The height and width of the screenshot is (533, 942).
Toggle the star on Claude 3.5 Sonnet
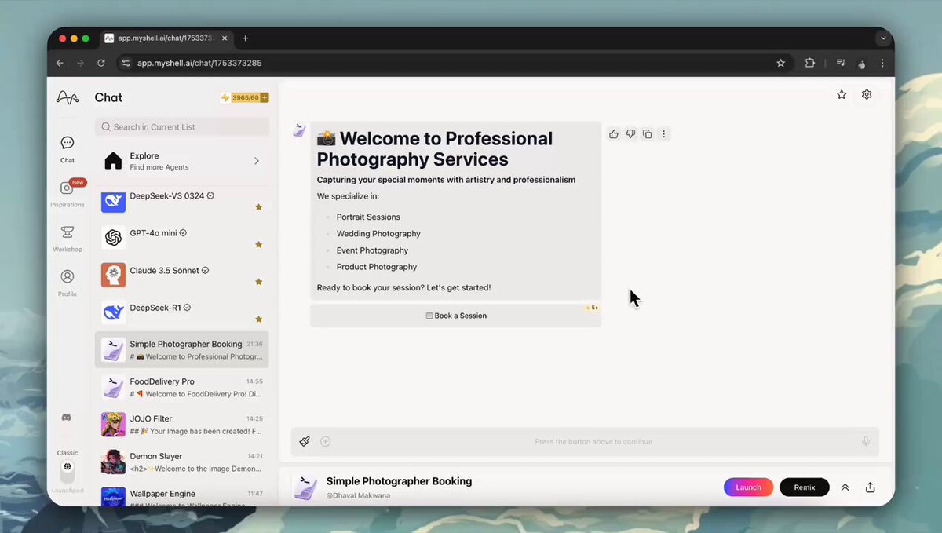coord(258,282)
